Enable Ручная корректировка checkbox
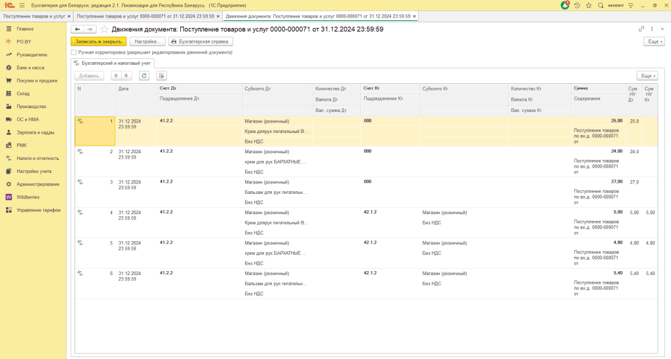 (x=73, y=52)
